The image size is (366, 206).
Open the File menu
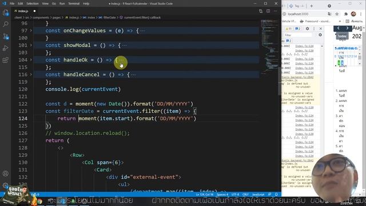click(12, 3)
